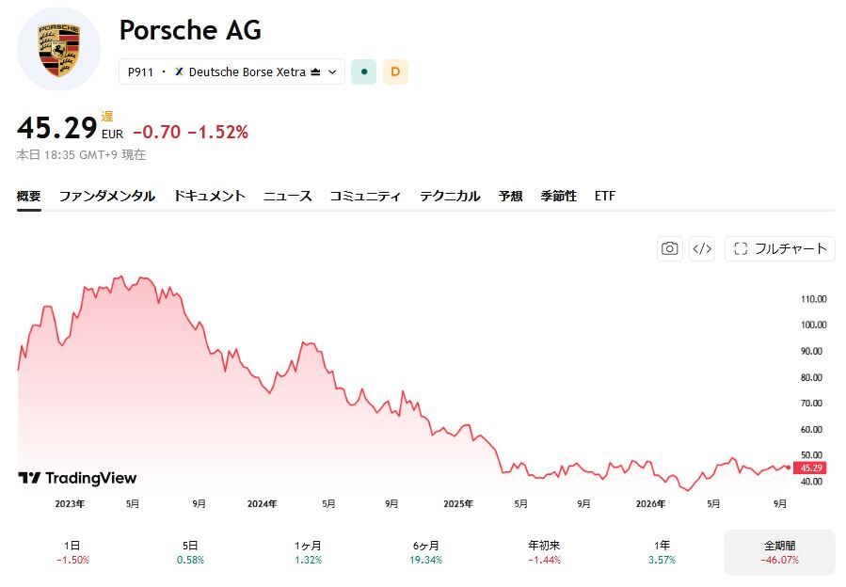Expand the P911 exchange dropdown chevron
Screen dimensions: 846x587
(x=332, y=71)
